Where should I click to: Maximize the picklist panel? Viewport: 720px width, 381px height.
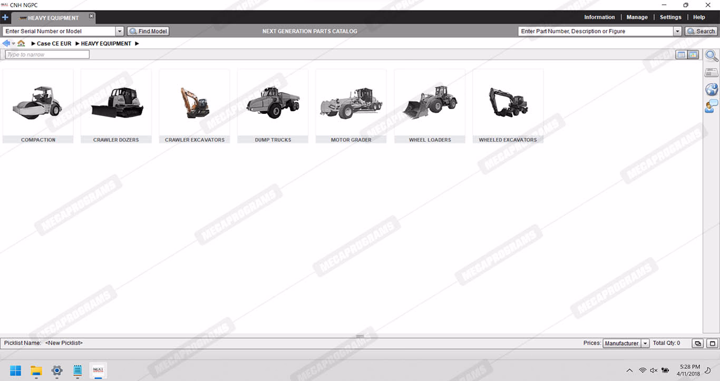click(712, 343)
